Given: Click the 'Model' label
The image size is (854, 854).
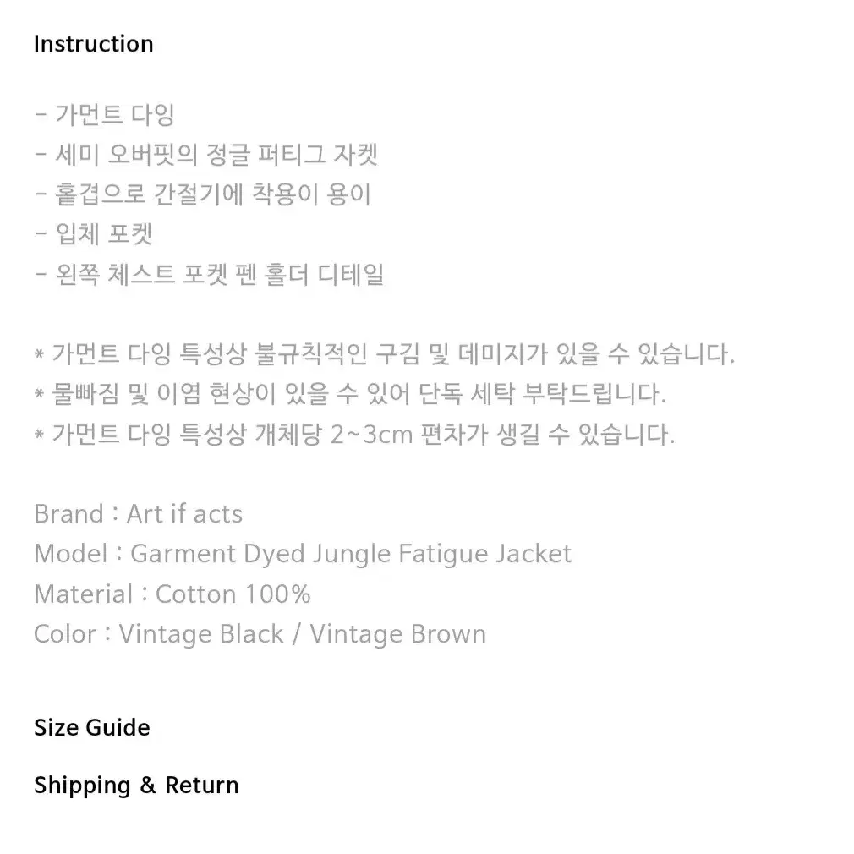Looking at the screenshot, I should [71, 554].
